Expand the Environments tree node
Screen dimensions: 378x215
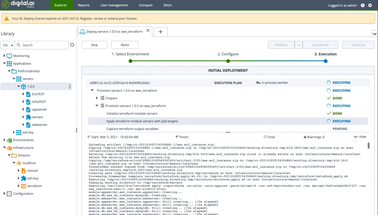4,140
